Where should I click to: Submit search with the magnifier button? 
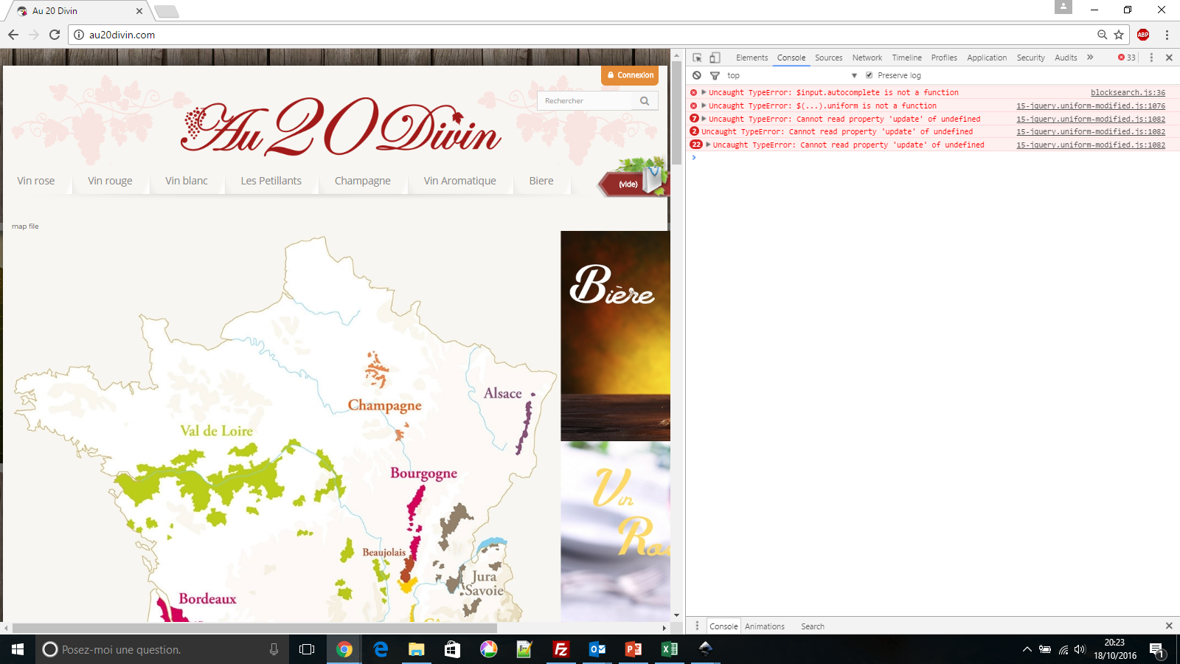point(645,101)
